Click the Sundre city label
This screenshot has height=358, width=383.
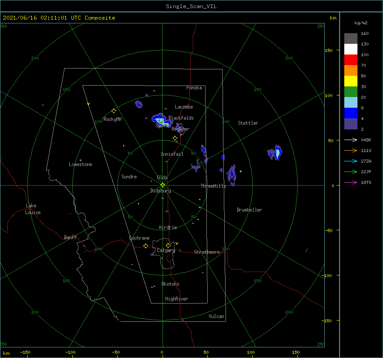(129, 176)
